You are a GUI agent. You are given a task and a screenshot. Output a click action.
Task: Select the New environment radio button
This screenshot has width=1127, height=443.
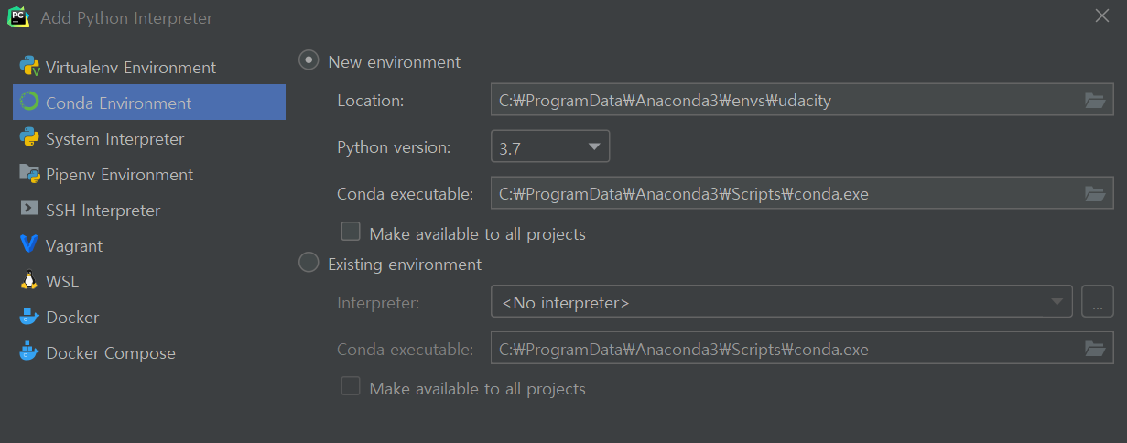309,60
